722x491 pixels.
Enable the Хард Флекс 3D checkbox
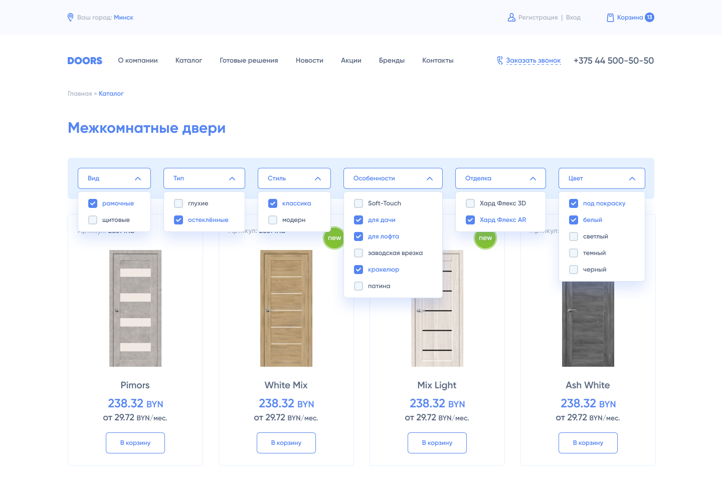[470, 203]
